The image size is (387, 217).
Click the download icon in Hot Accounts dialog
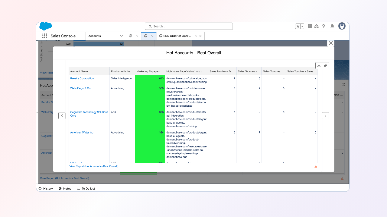tap(319, 65)
